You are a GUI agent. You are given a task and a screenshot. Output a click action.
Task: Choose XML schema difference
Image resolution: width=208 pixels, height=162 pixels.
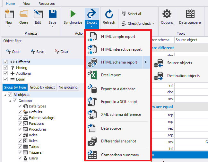[118, 115]
